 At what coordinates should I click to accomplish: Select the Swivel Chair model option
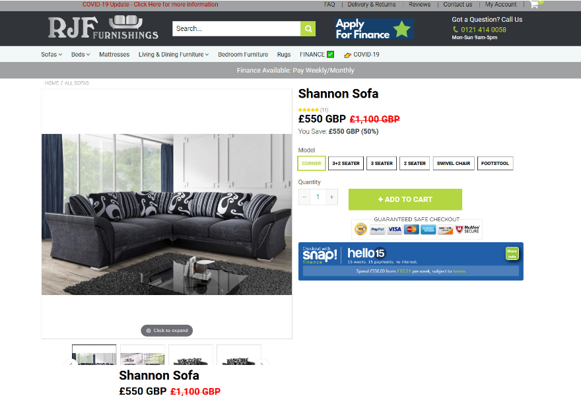(x=454, y=164)
